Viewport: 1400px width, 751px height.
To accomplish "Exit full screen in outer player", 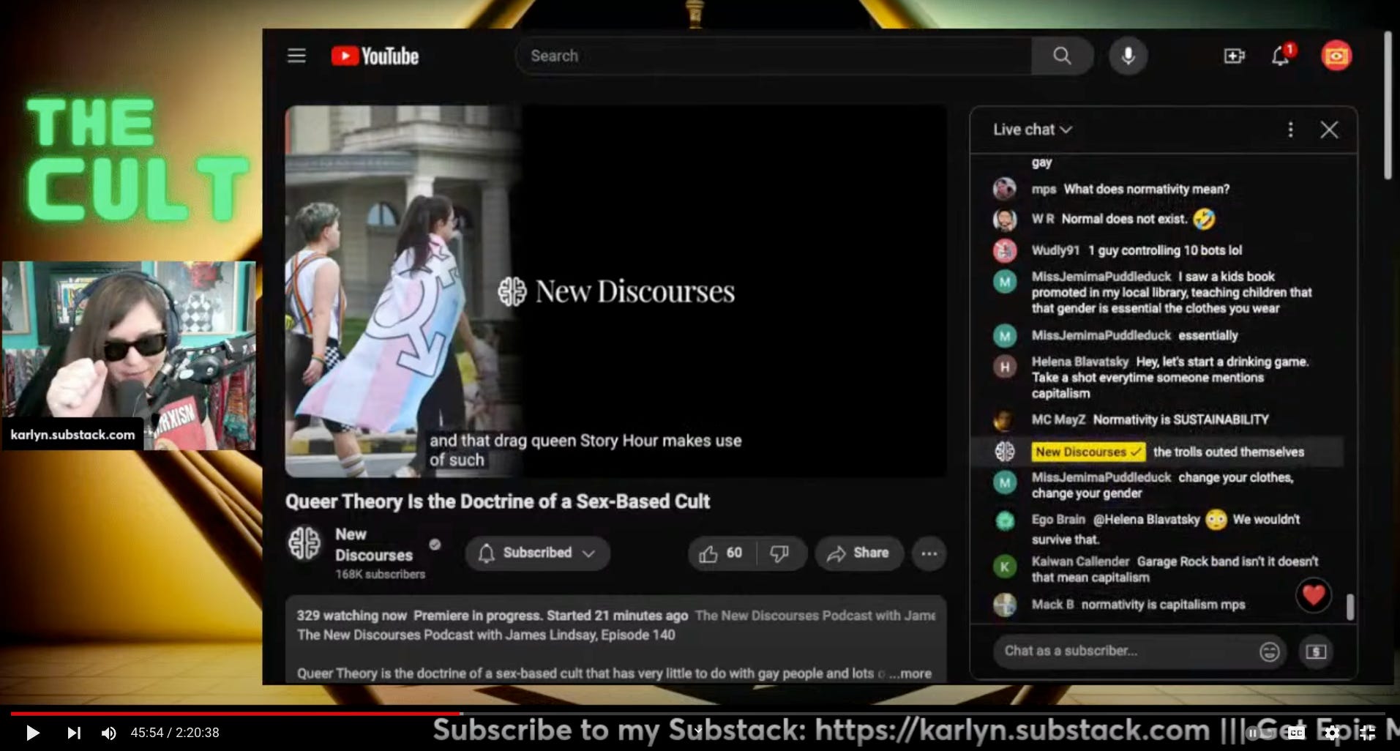I will (1367, 733).
